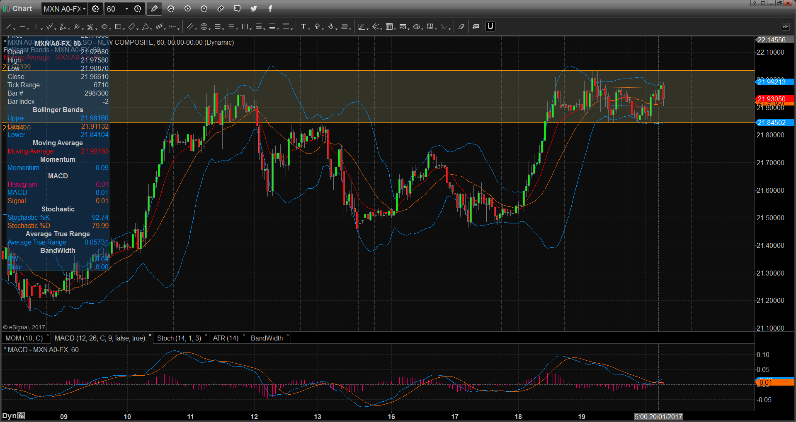
Task: Click the date 18 on time axis
Action: (x=518, y=417)
